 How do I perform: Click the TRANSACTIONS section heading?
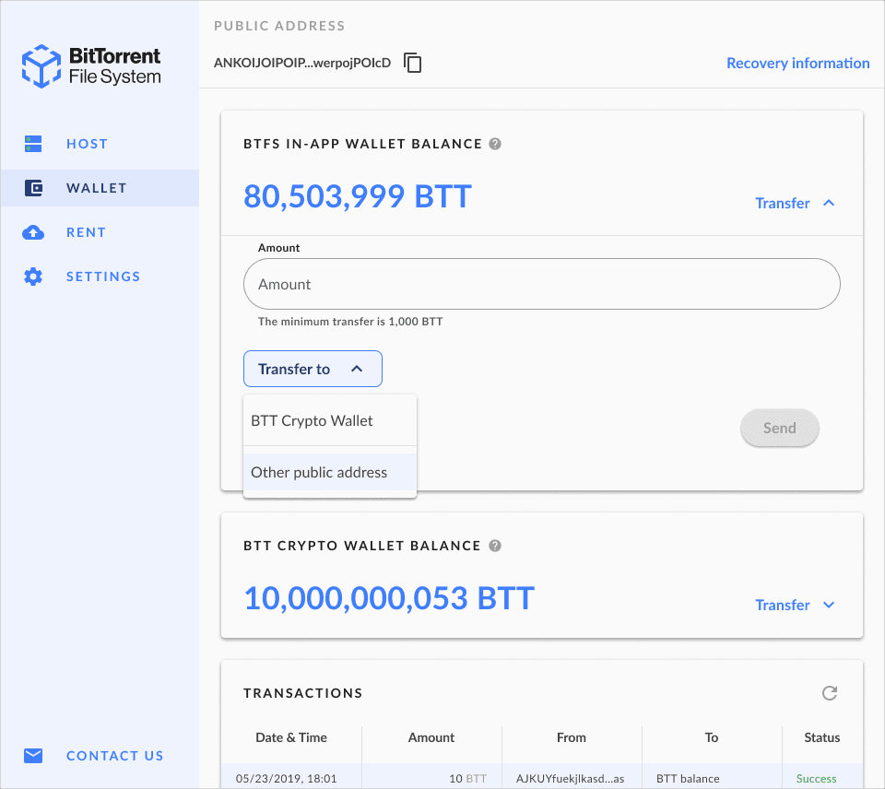303,693
